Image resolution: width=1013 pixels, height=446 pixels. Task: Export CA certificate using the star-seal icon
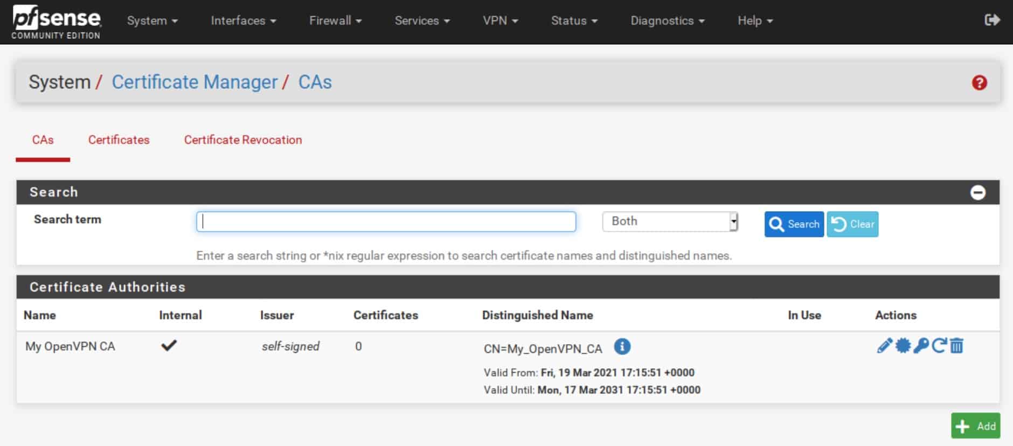click(903, 345)
